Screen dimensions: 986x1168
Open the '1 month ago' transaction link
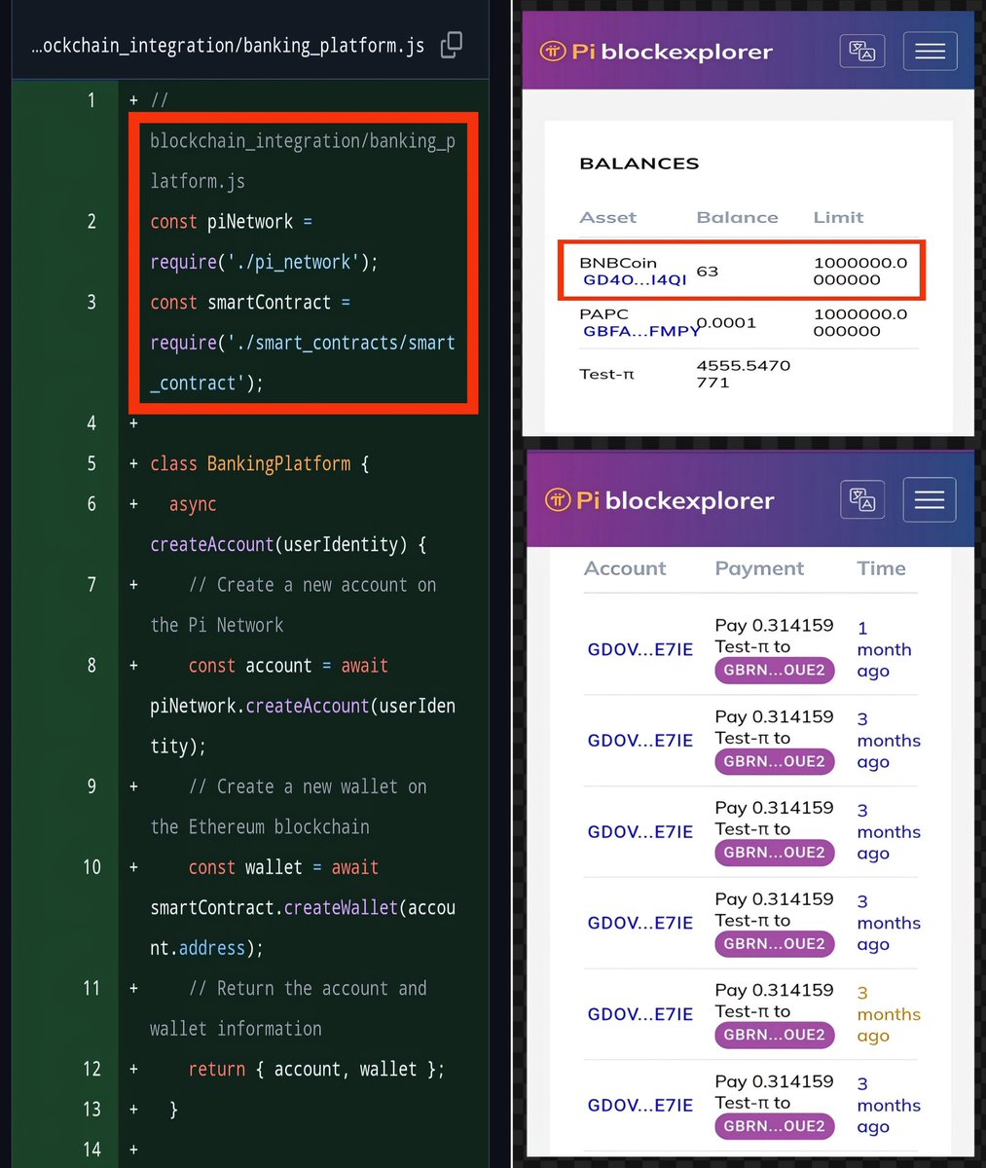click(x=884, y=649)
